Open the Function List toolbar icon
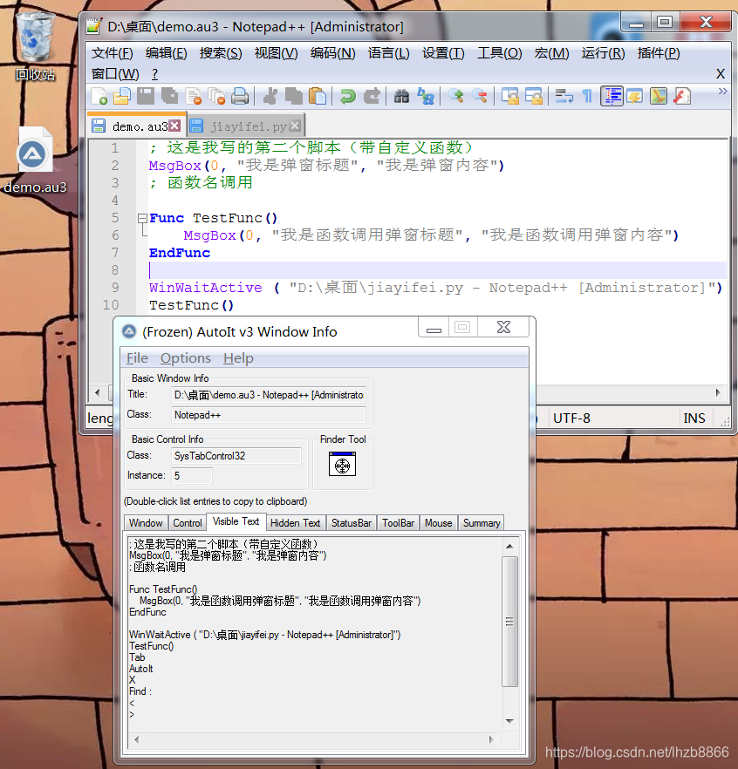The image size is (738, 769). coord(682,96)
